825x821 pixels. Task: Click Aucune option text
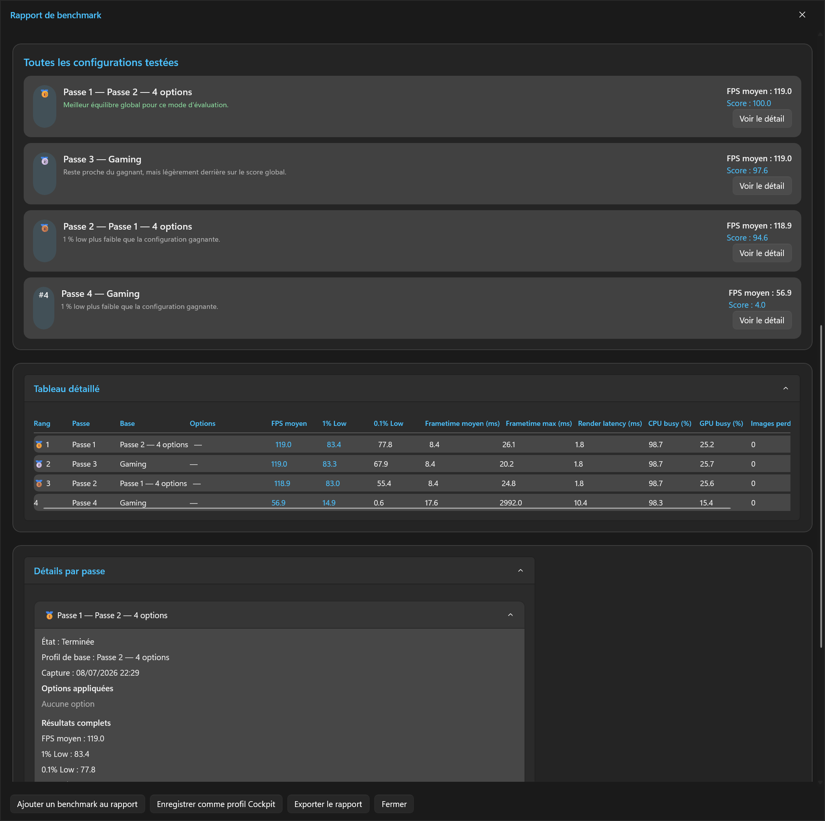(68, 704)
